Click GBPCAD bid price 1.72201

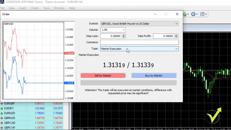[39, 123]
